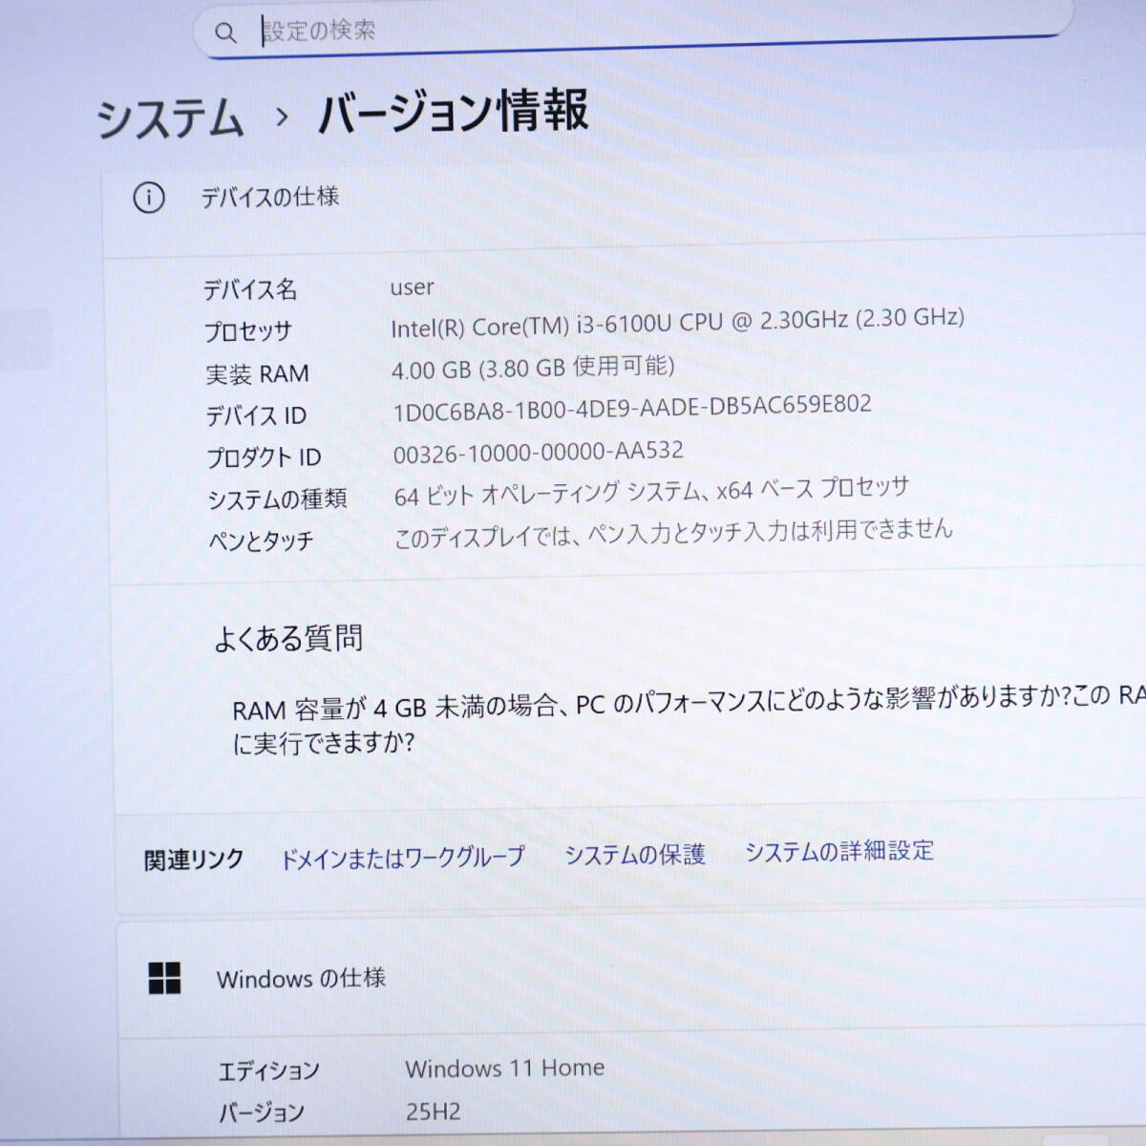Click the ペンとタッチ label
Image resolution: width=1146 pixels, height=1146 pixels.
(x=261, y=541)
